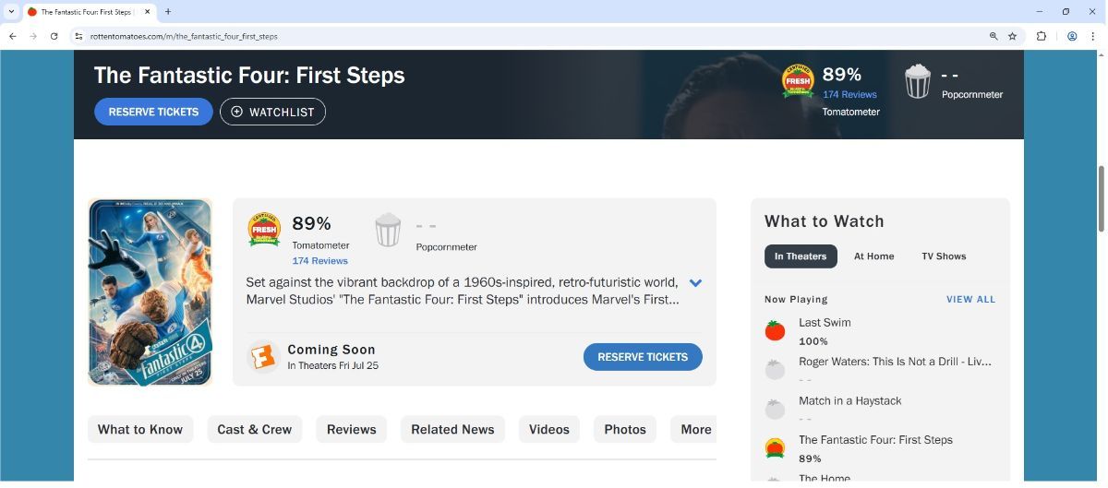Bookmark this page with the star icon

[1013, 36]
